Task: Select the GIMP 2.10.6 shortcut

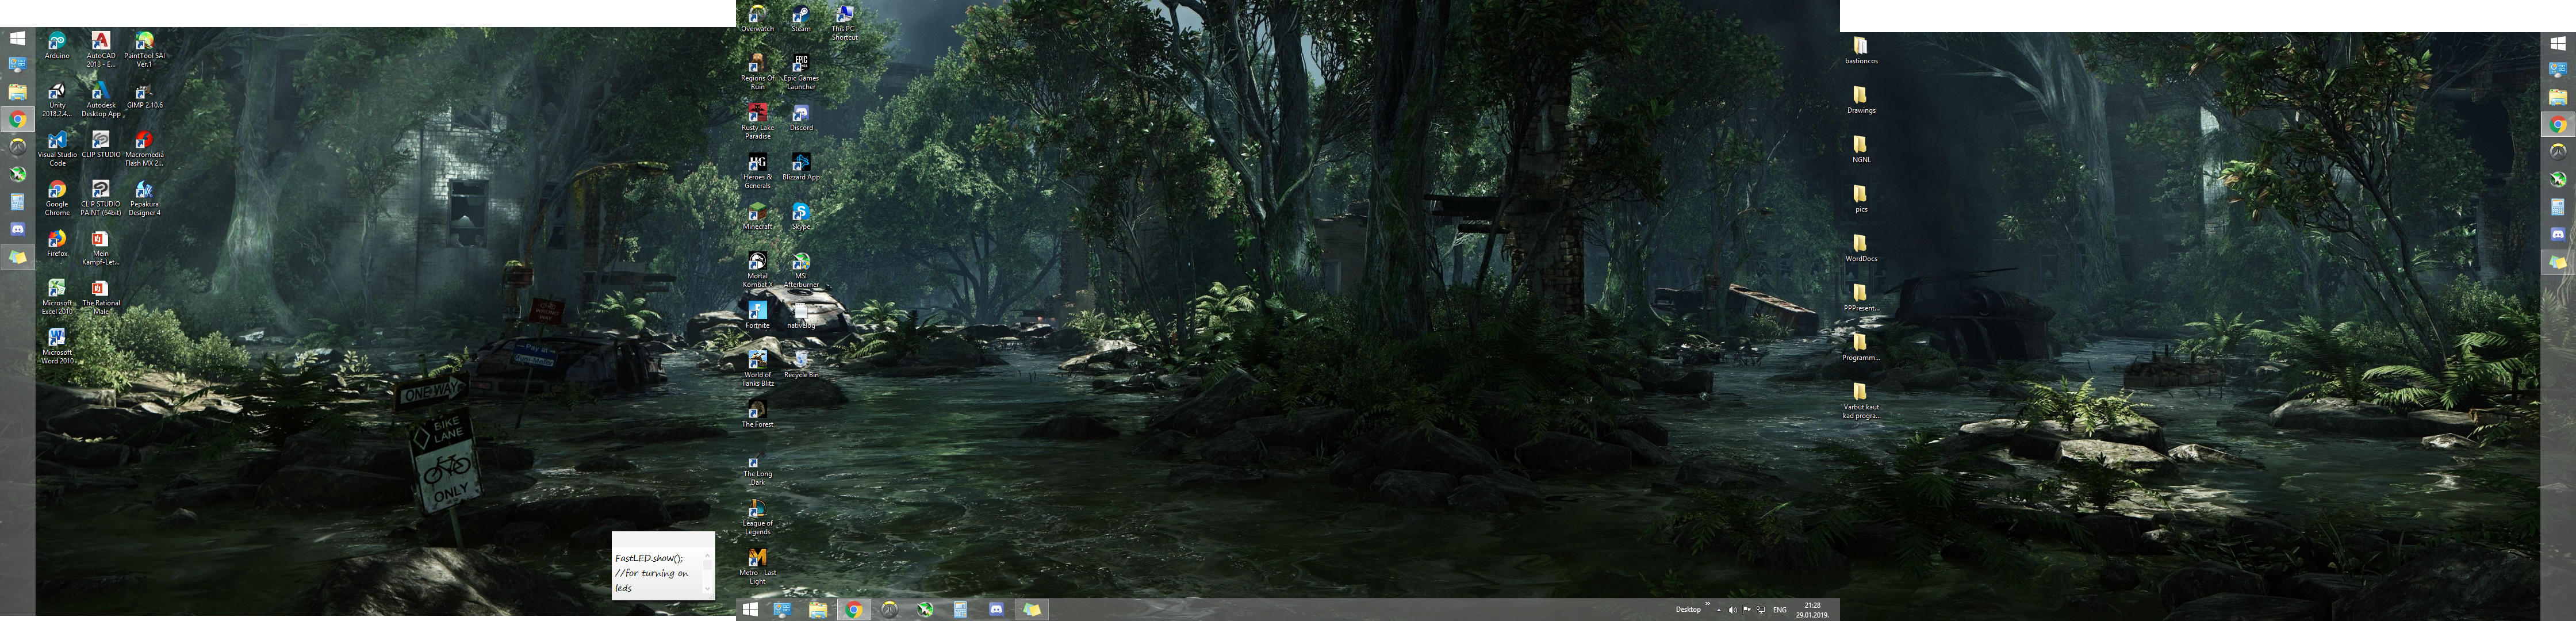Action: 144,95
